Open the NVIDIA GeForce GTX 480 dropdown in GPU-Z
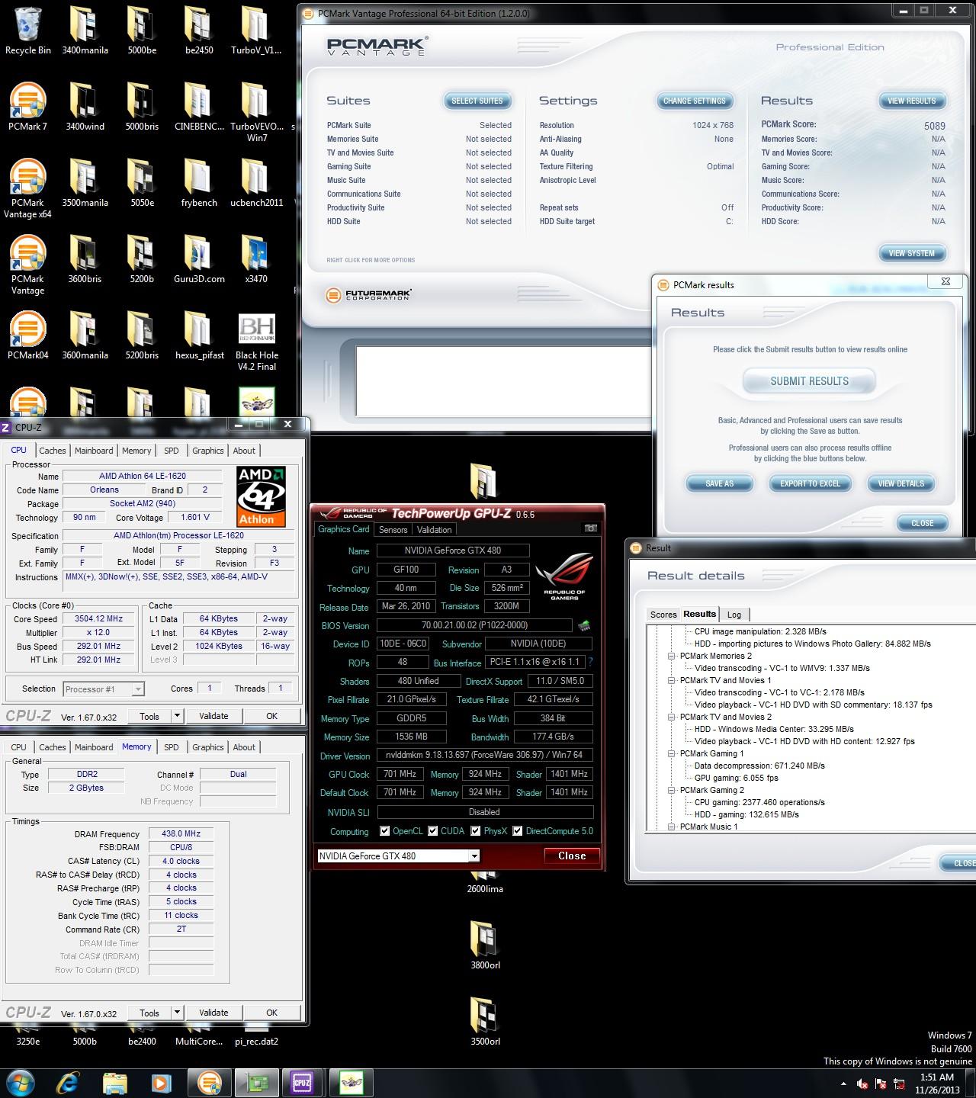The width and height of the screenshot is (976, 1098). pyautogui.click(x=474, y=856)
